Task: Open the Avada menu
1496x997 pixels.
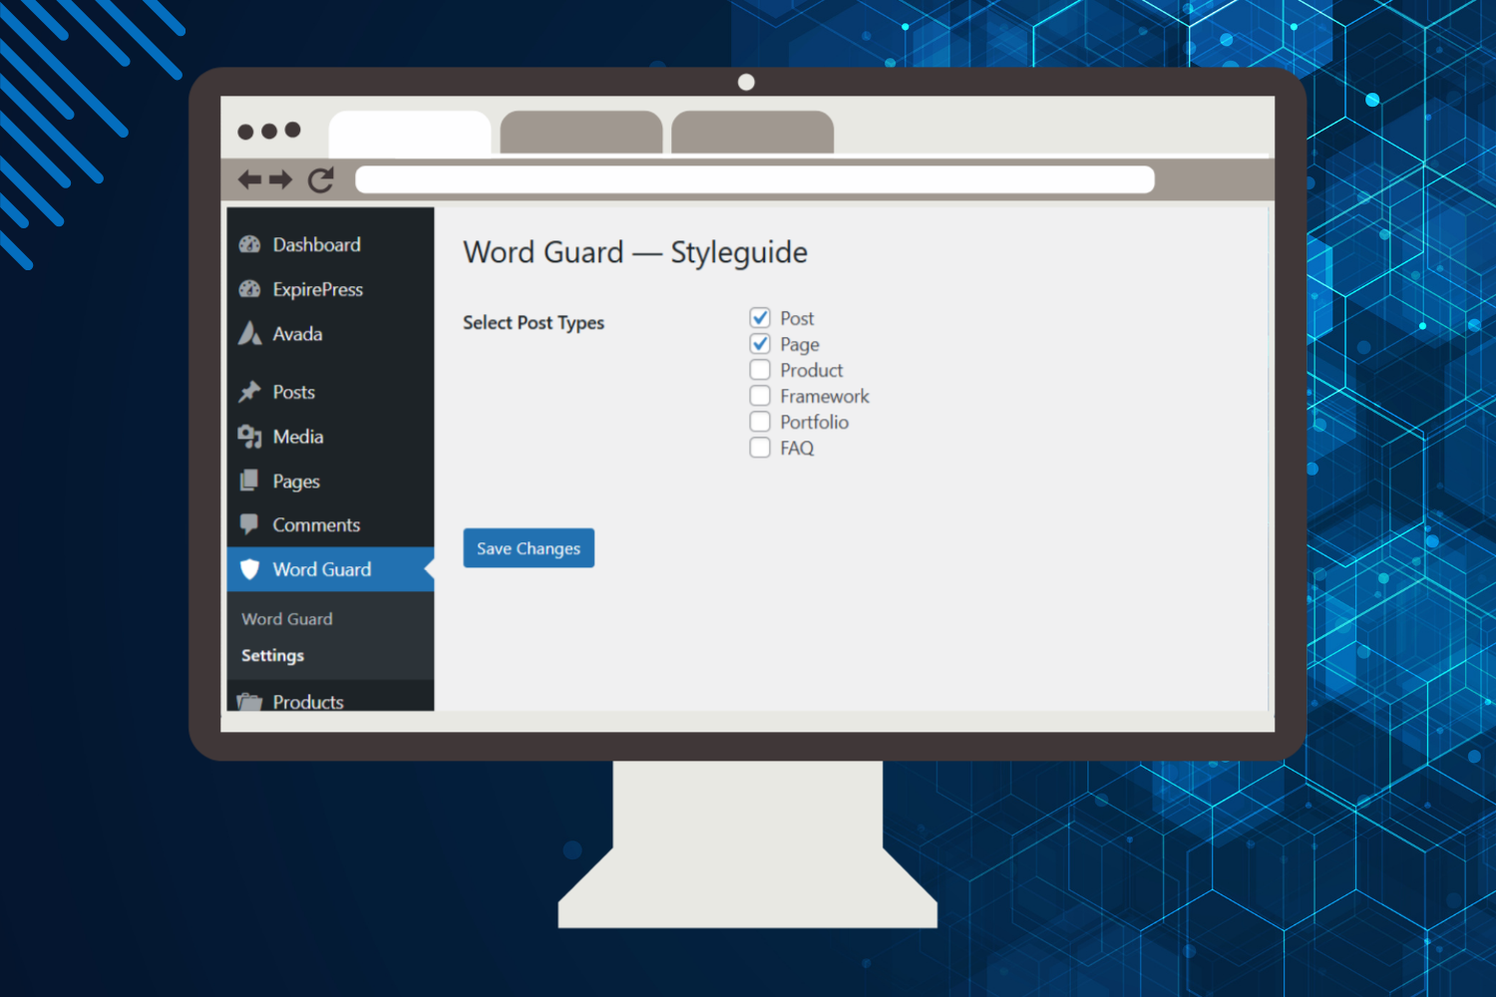Action: (330, 334)
